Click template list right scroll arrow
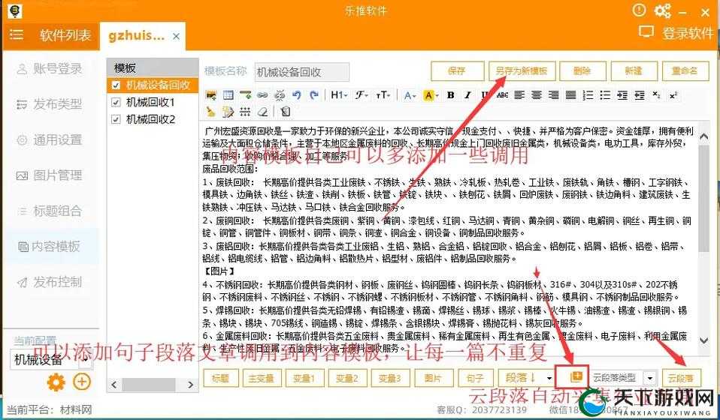The height and width of the screenshot is (420, 720). pos(191,384)
